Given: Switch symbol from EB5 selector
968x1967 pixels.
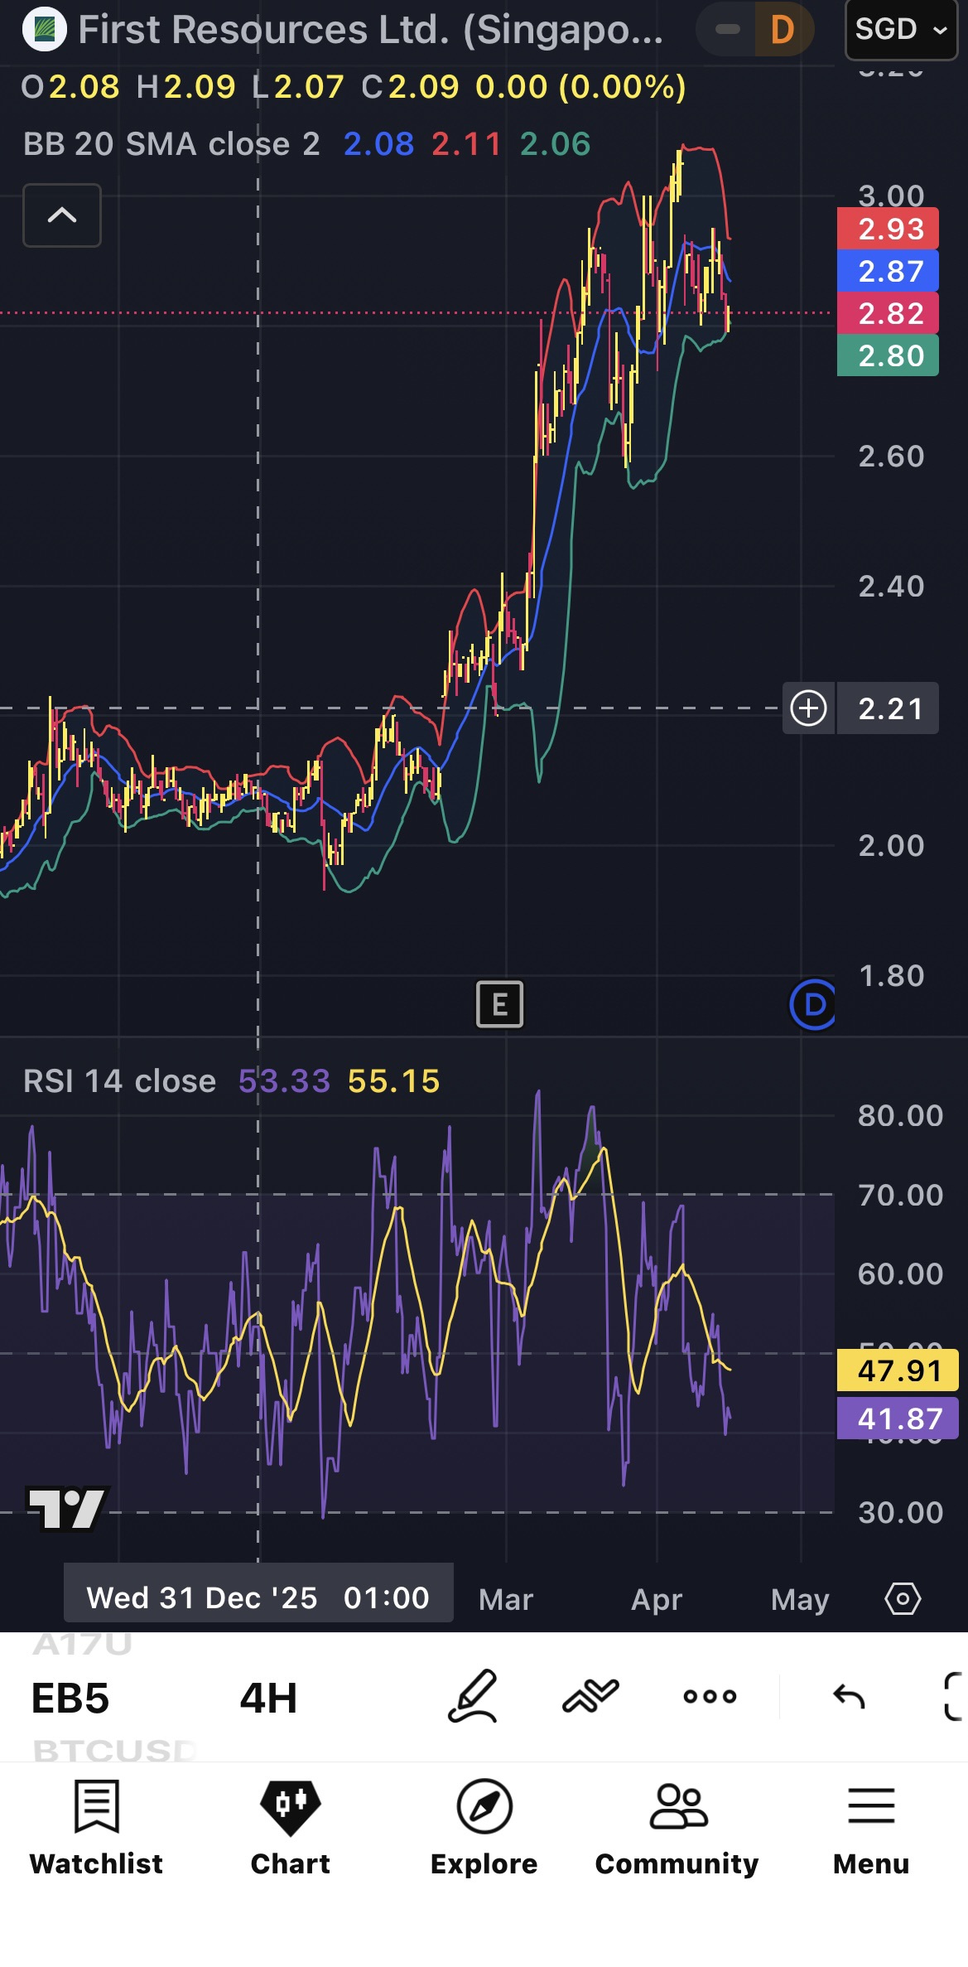Looking at the screenshot, I should click(x=70, y=1698).
